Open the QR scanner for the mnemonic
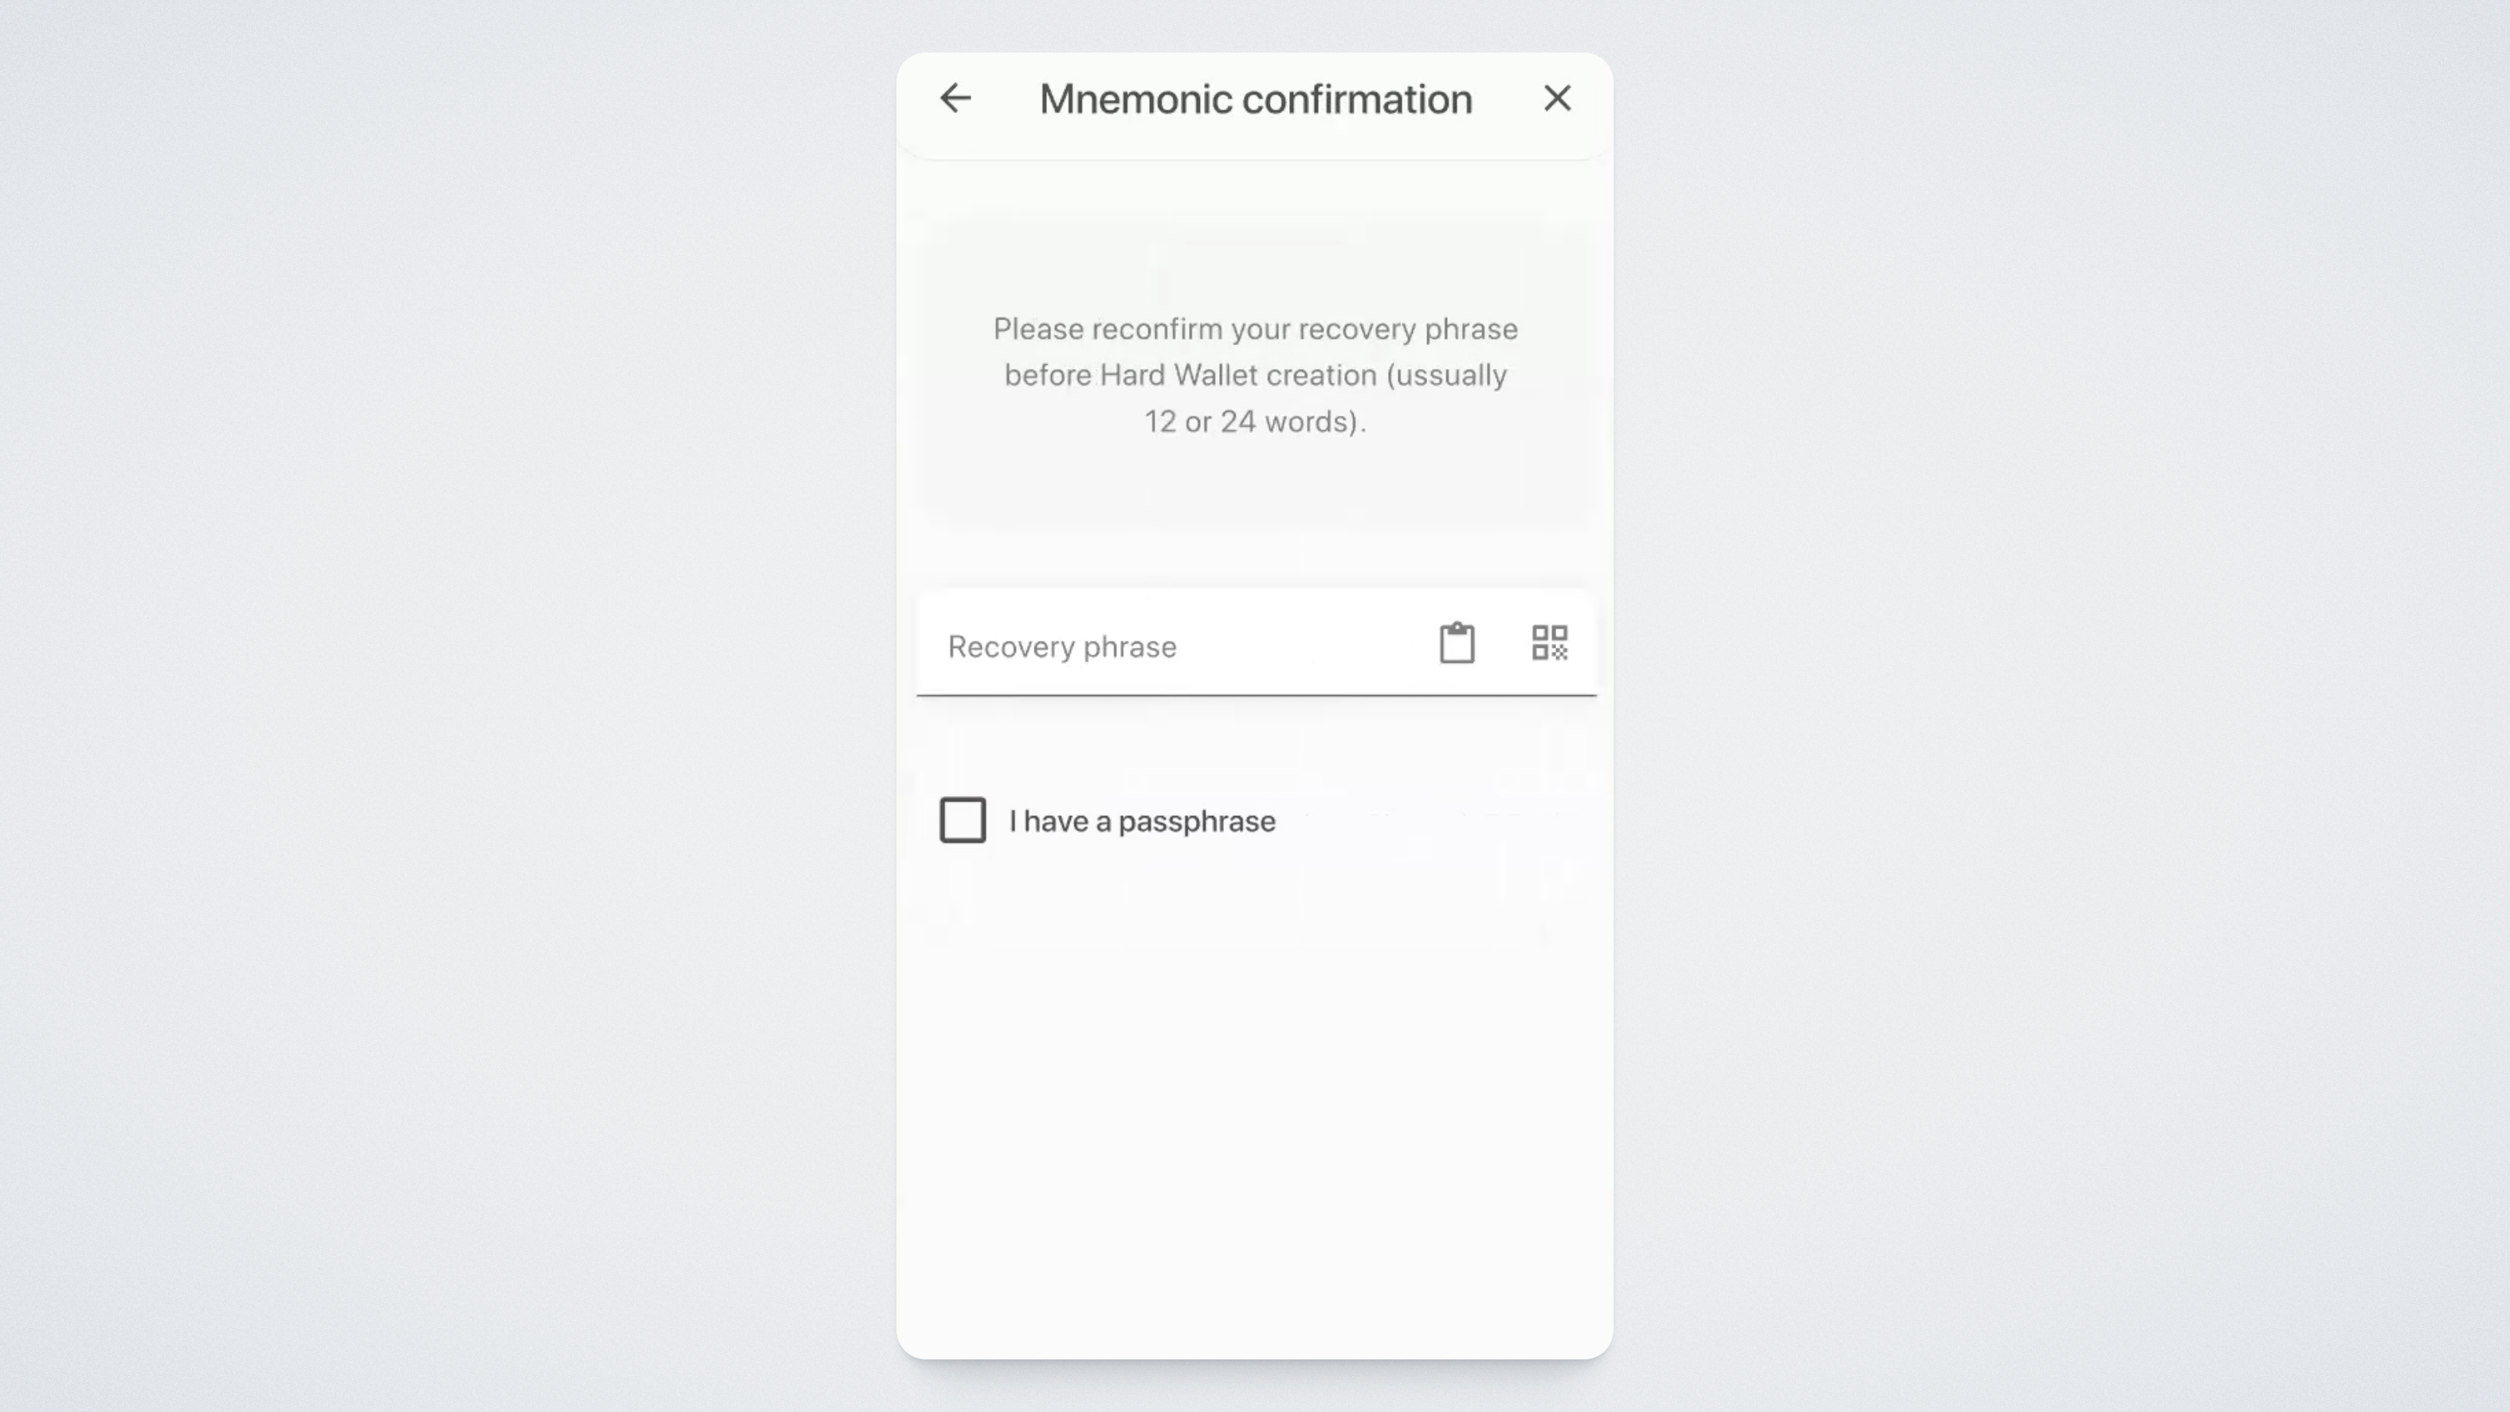Viewport: 2510px width, 1412px height. pyautogui.click(x=1549, y=643)
